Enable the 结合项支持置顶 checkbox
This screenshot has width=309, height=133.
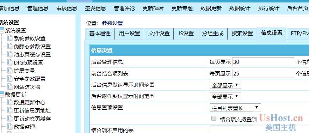tap(214, 119)
